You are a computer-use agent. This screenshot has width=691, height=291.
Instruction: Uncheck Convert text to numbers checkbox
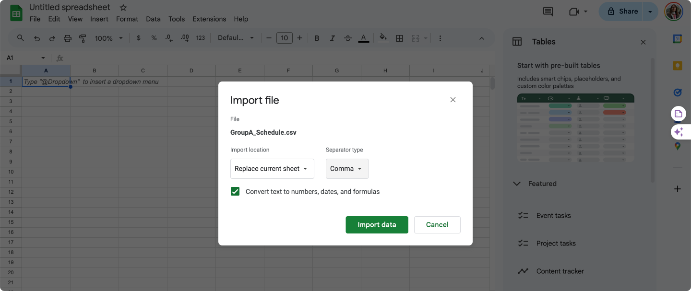[235, 192]
